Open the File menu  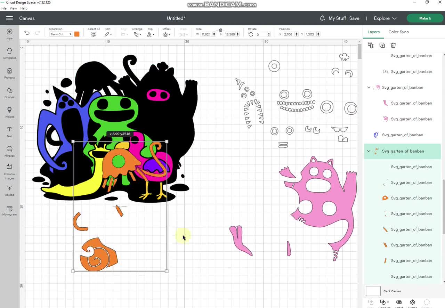coord(4,8)
